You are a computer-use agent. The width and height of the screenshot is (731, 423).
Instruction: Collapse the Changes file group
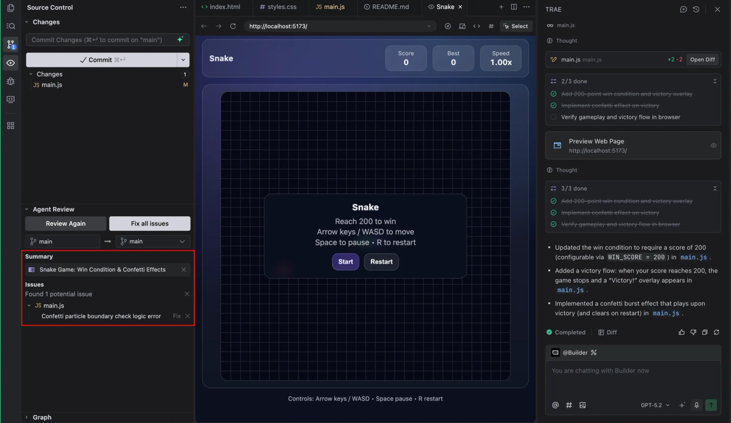31,74
